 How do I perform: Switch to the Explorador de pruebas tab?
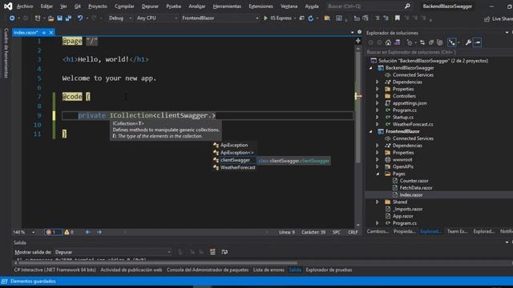coord(329,270)
